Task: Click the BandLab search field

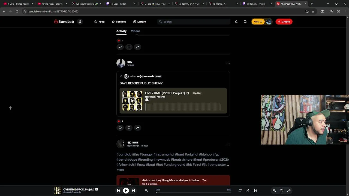Action: click(194, 22)
